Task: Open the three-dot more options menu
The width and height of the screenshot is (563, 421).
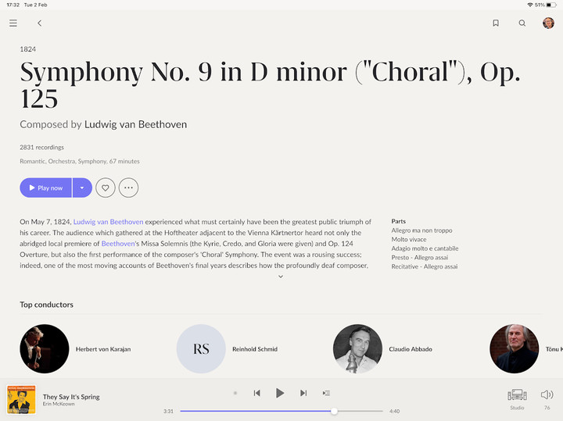Action: [x=129, y=187]
